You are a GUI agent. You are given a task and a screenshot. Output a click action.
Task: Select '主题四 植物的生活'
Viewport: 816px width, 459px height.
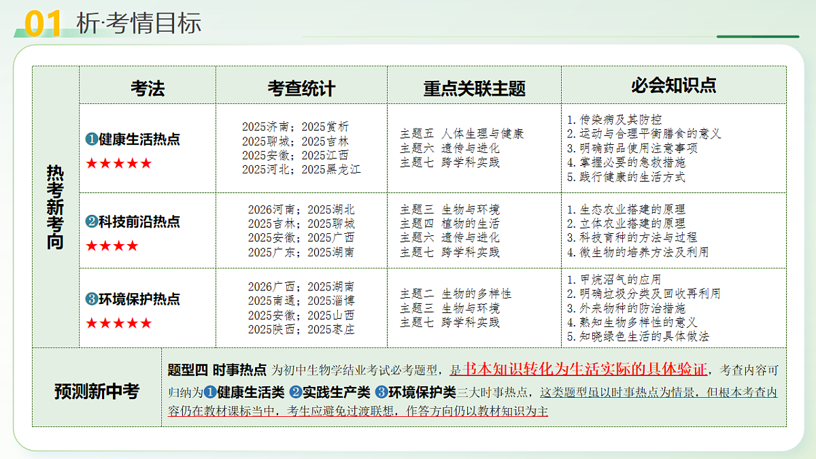click(449, 224)
